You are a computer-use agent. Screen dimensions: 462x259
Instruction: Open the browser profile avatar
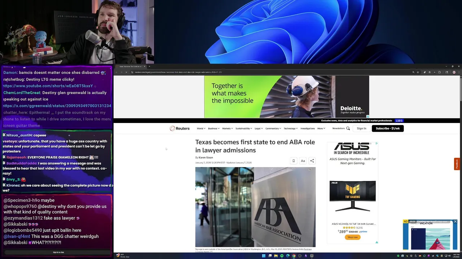point(454,72)
